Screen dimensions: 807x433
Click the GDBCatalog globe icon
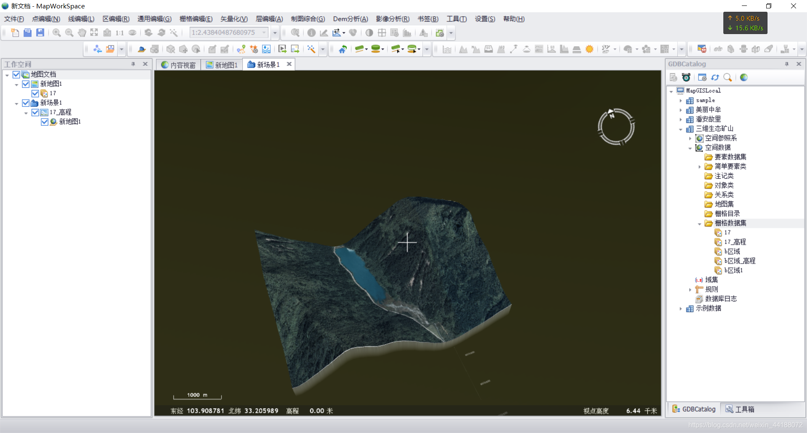(x=744, y=77)
